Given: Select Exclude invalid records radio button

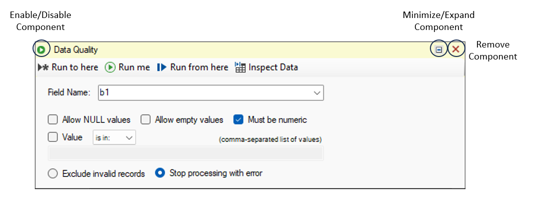Looking at the screenshot, I should (53, 173).
